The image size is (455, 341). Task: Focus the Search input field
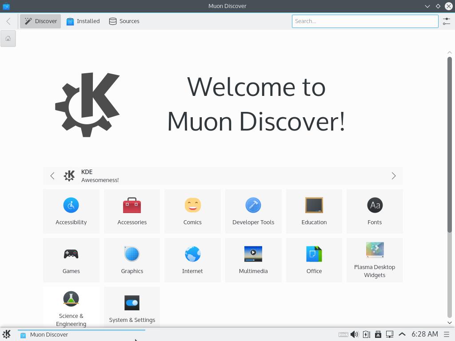365,21
